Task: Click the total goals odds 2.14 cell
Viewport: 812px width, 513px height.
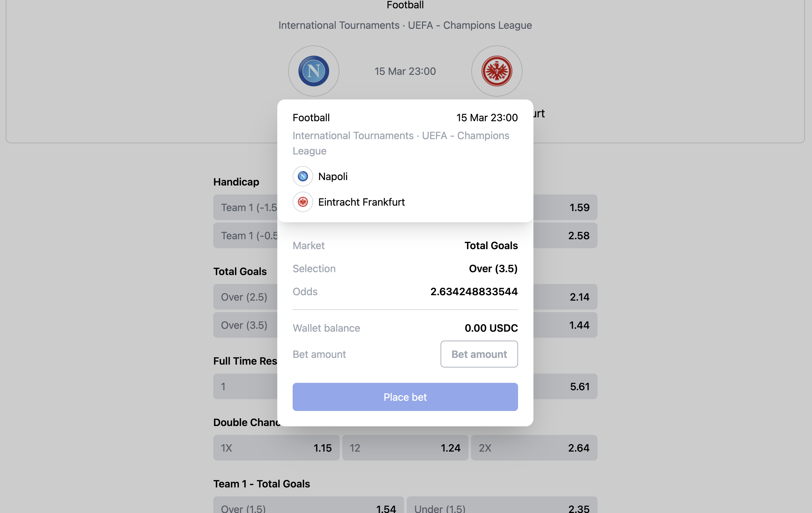Action: point(565,297)
